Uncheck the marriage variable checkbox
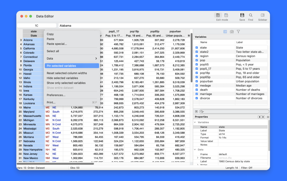Screen dimensions: 287x181 197,94
